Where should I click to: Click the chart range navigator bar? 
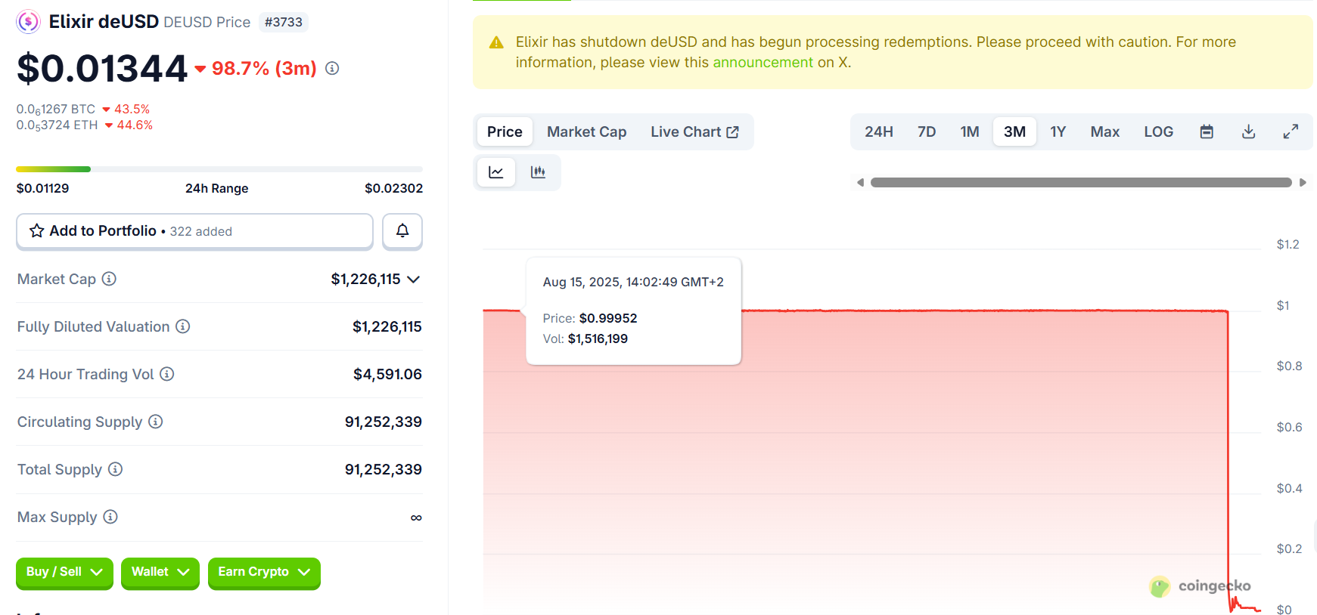click(x=1081, y=182)
